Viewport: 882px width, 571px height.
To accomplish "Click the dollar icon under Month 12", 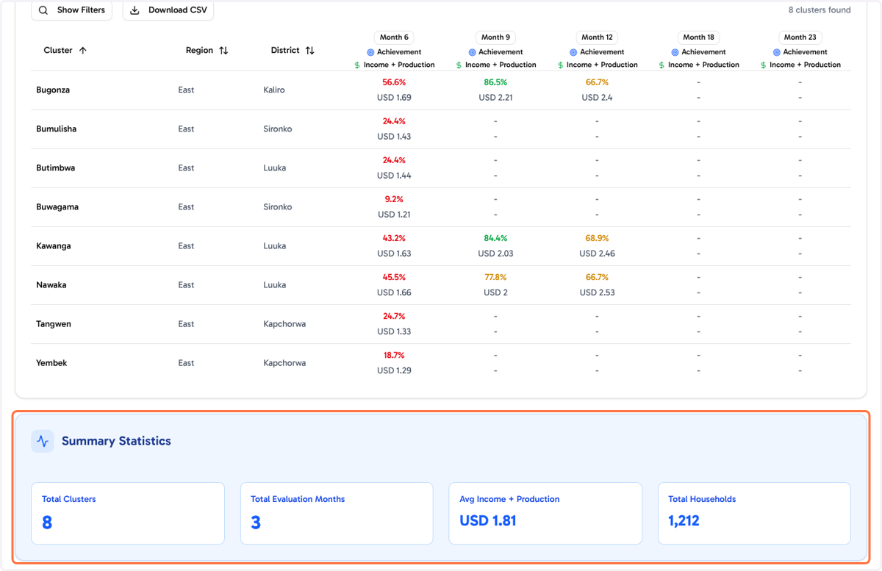I will click(560, 65).
